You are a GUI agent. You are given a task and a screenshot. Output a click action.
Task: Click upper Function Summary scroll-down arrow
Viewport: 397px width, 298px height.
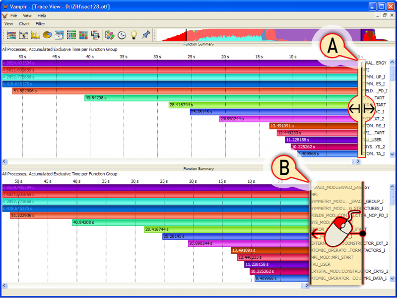[392, 154]
